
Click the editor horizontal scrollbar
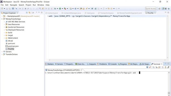107,60
